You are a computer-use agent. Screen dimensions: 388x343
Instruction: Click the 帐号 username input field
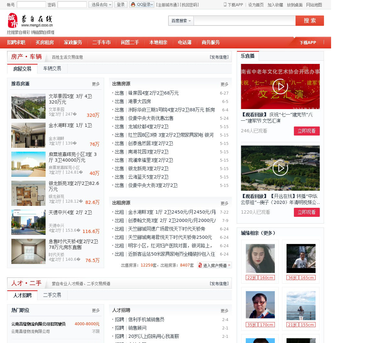(31, 5)
